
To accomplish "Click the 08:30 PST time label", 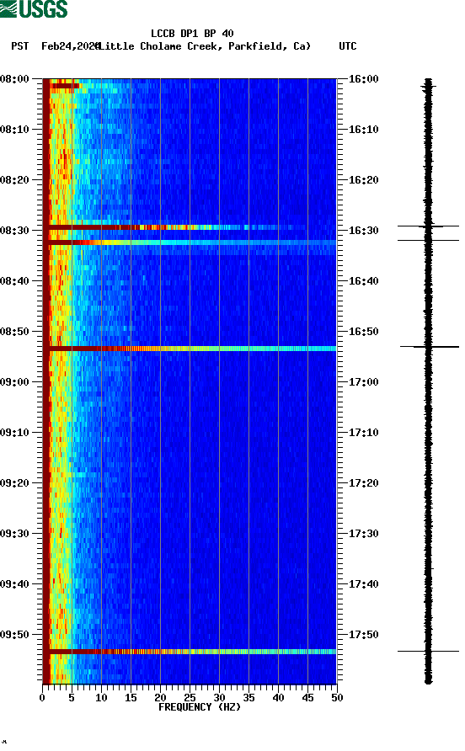I will tap(14, 231).
